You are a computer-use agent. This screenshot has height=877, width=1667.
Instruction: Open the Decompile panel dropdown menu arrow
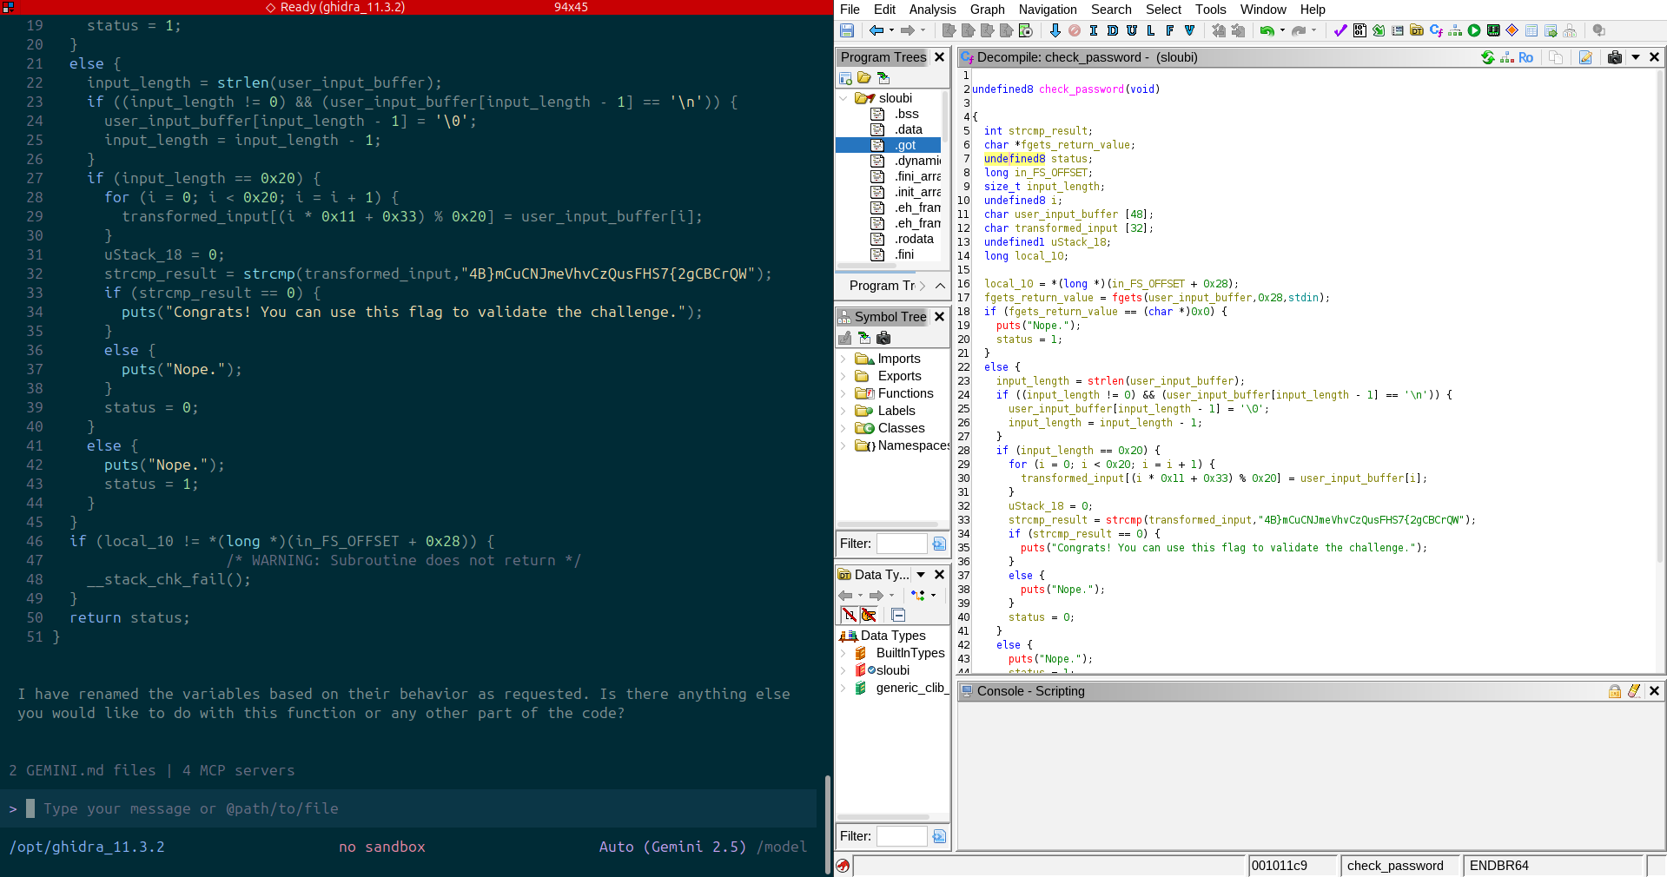[1635, 57]
